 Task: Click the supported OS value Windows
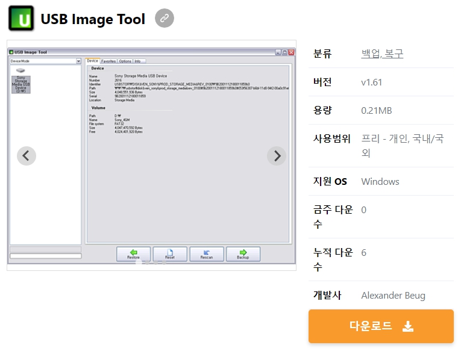[380, 181]
